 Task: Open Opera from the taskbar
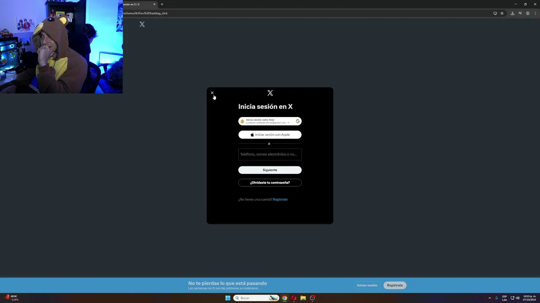click(294, 298)
